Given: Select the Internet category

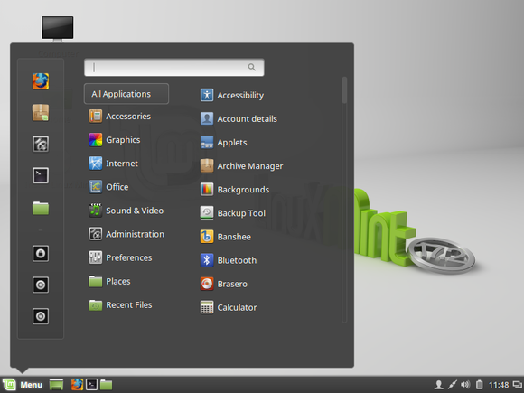Looking at the screenshot, I should [113, 164].
